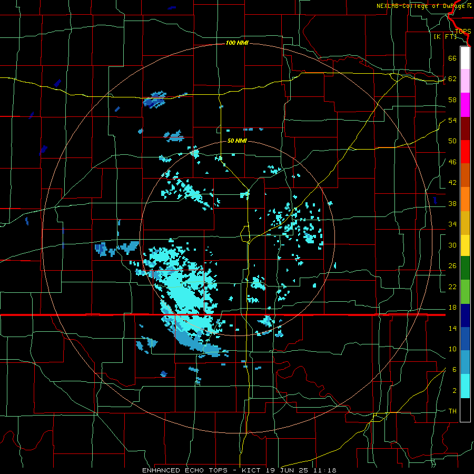Screen dimensions: 474x474
Task: Click the magenta legend swatch
Action: 465,105
